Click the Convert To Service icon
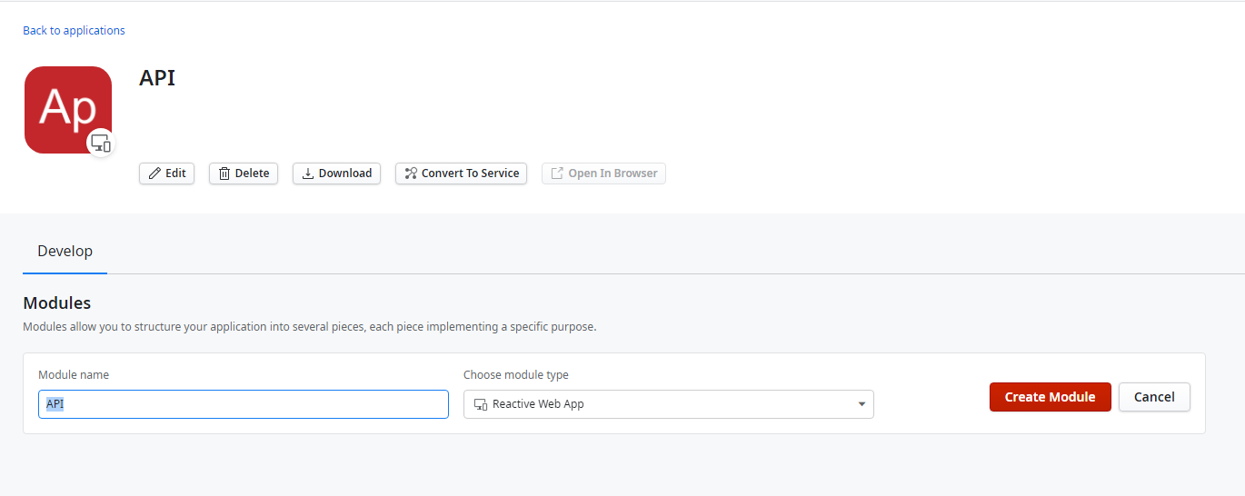 (411, 174)
